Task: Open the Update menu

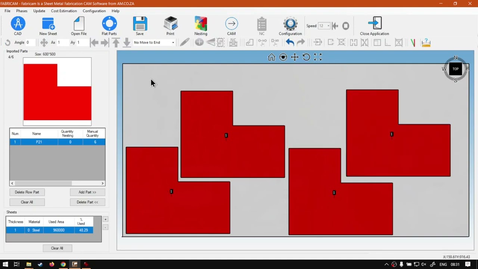Action: tap(39, 11)
